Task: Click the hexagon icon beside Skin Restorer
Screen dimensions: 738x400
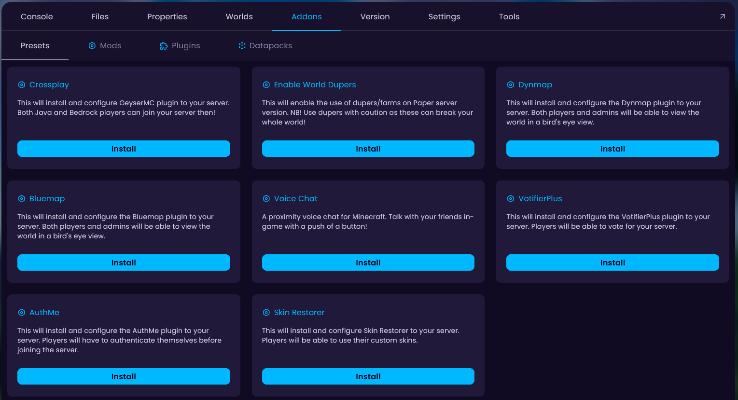Action: click(266, 313)
